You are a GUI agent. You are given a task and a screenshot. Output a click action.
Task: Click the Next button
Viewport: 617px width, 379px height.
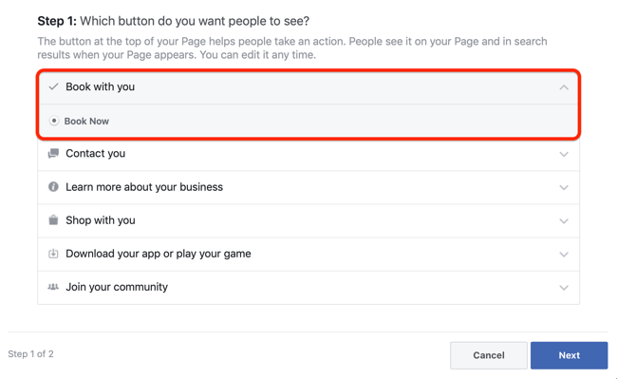[x=569, y=355]
